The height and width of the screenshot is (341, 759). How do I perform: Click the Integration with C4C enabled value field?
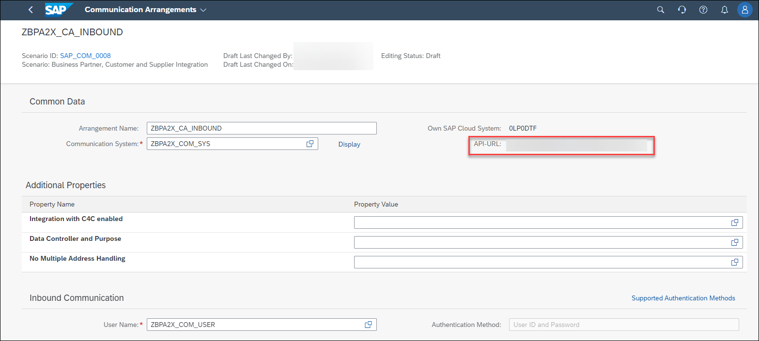coord(548,222)
